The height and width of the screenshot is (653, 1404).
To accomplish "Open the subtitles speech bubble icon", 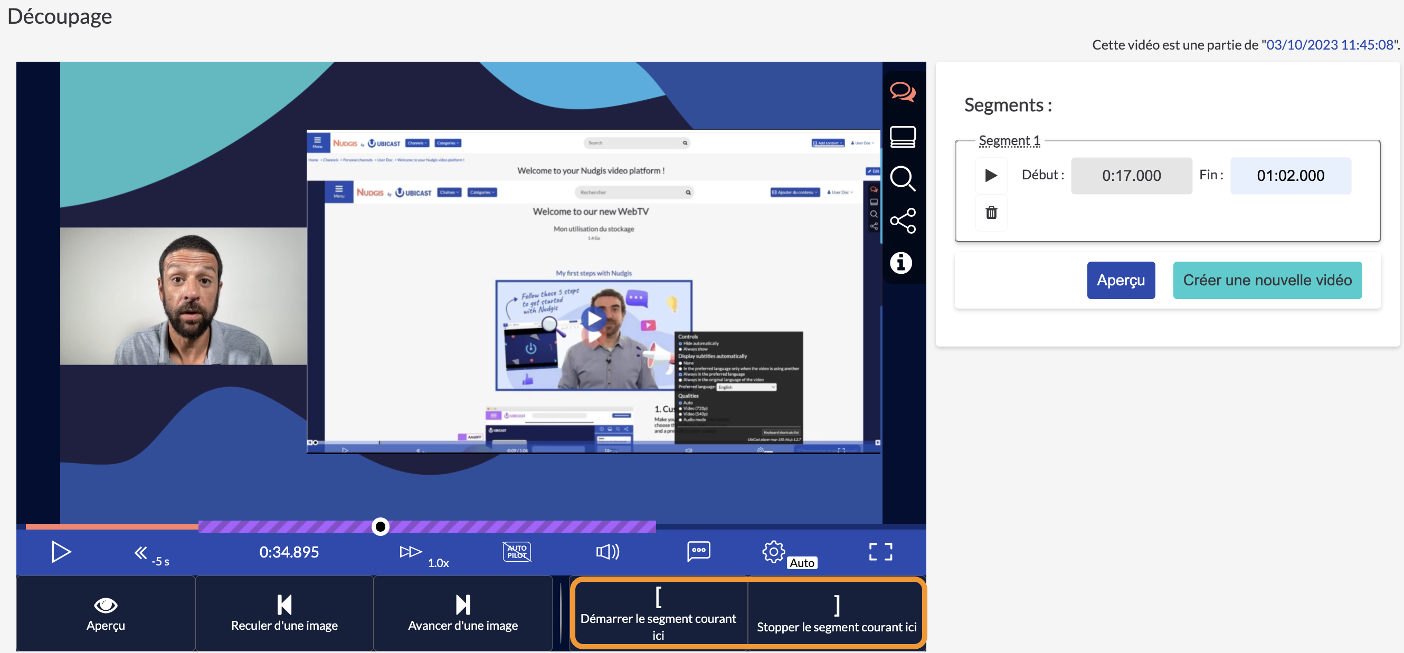I will [x=698, y=551].
